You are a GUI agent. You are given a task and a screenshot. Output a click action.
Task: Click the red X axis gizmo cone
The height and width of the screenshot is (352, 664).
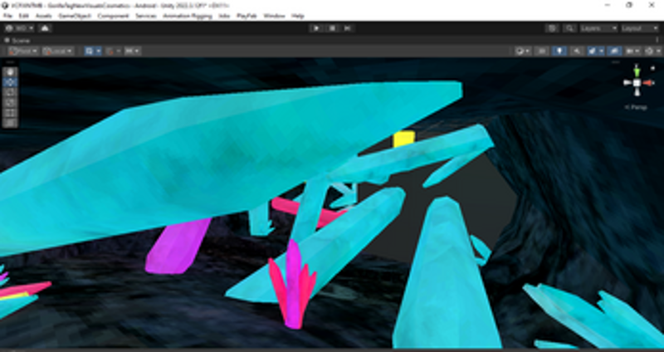649,83
